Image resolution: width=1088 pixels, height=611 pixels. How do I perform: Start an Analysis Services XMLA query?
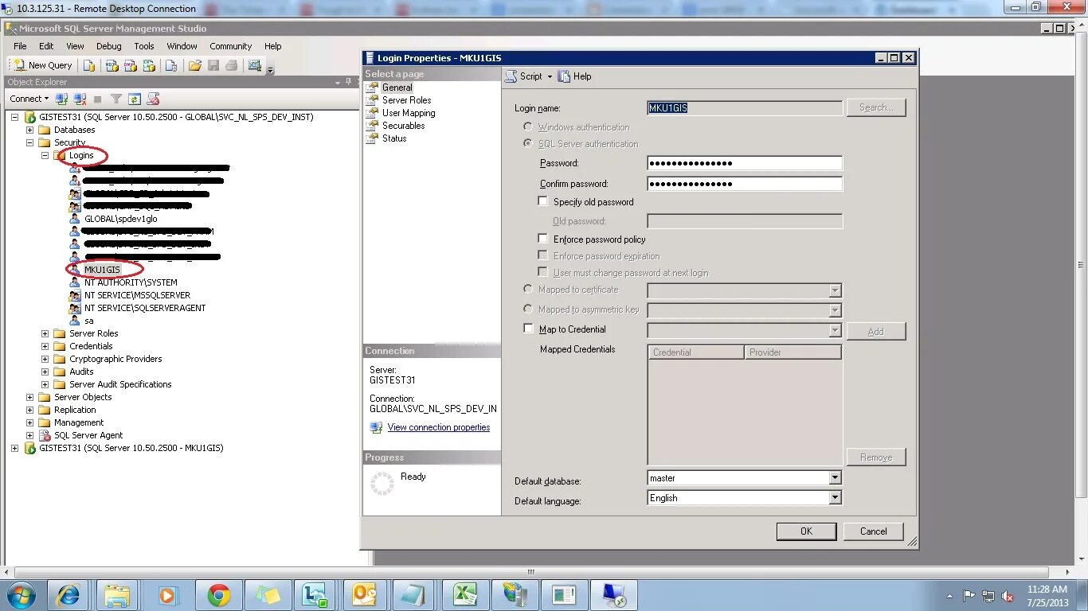coord(148,65)
